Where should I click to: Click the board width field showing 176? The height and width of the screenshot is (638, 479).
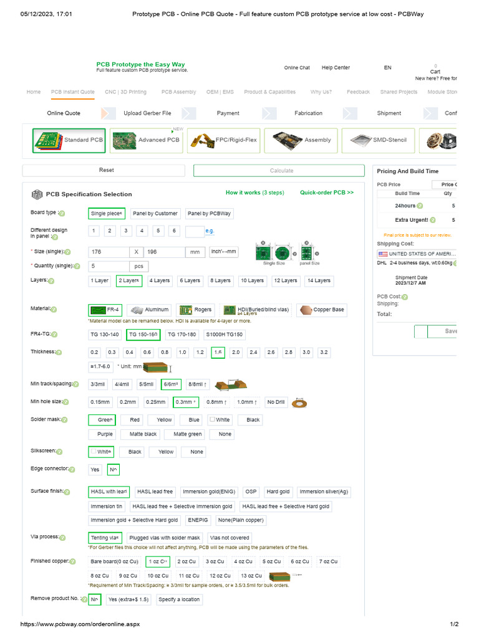(109, 252)
